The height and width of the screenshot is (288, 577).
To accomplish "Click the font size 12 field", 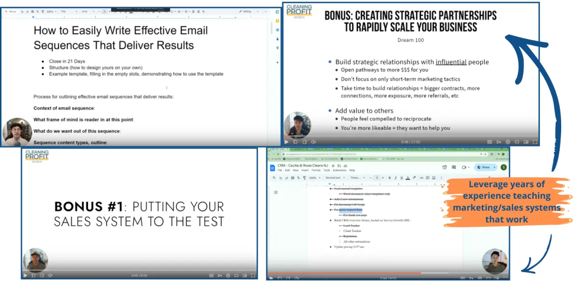I will coord(377,178).
